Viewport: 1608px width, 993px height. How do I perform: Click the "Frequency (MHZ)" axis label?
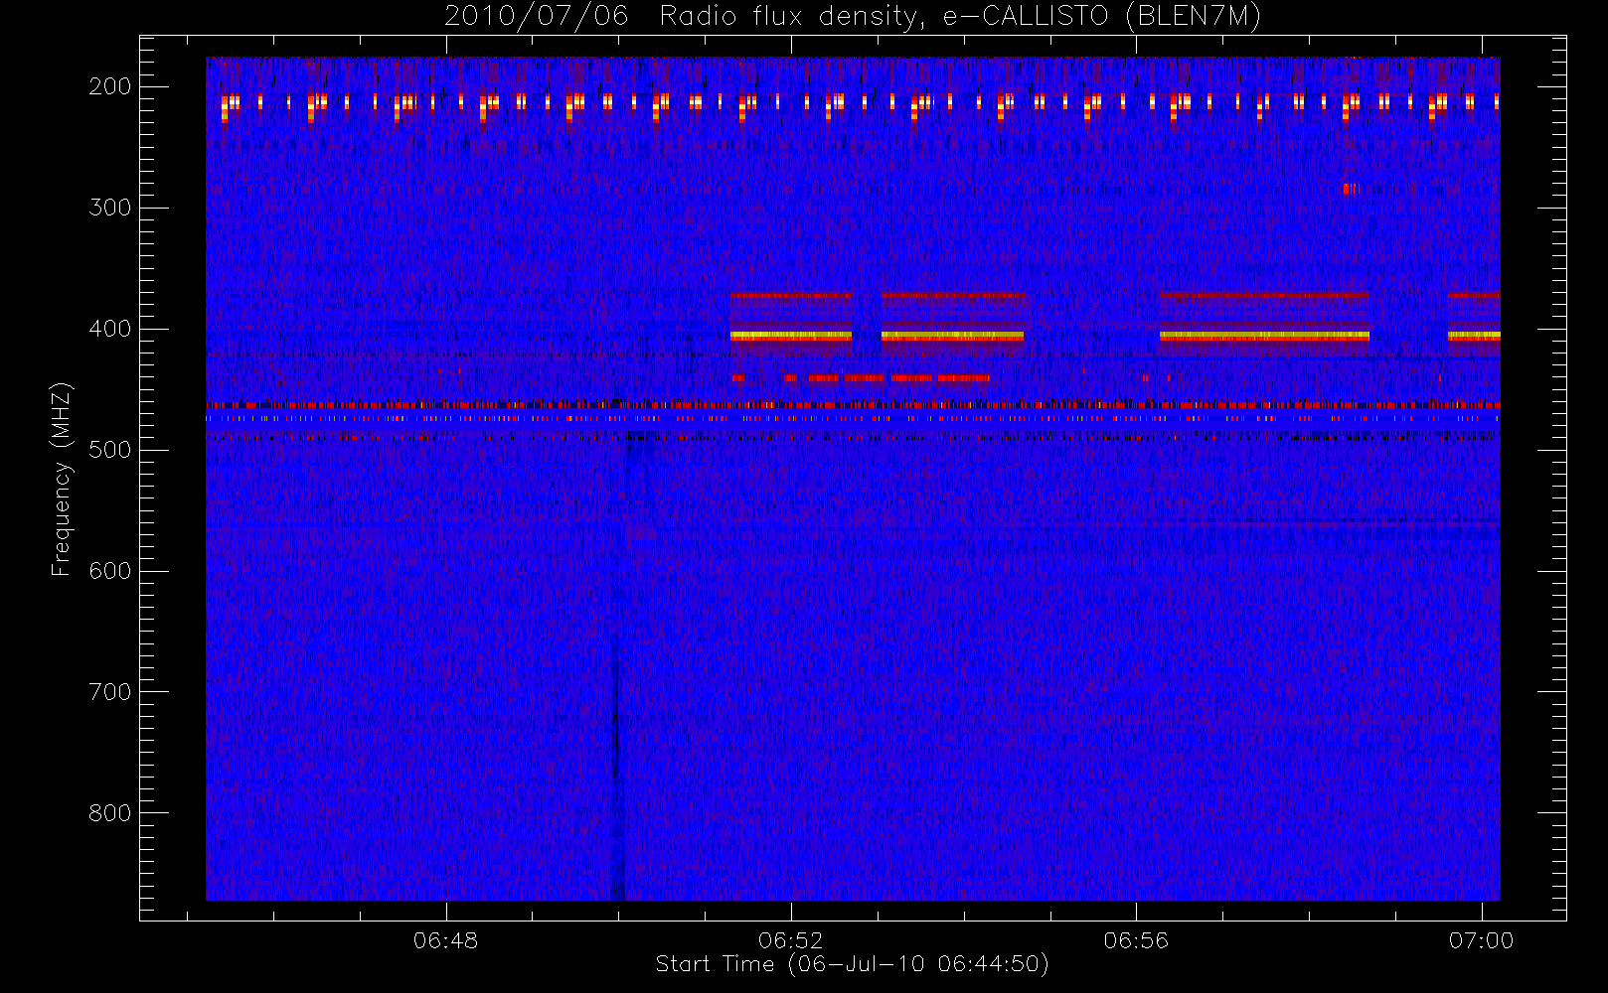[62, 479]
